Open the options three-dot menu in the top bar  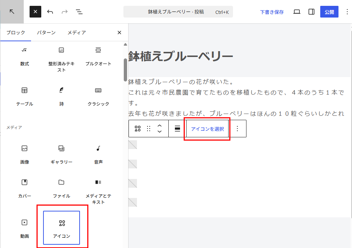coord(347,12)
